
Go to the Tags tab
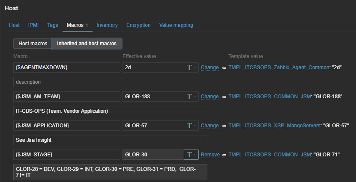point(53,25)
